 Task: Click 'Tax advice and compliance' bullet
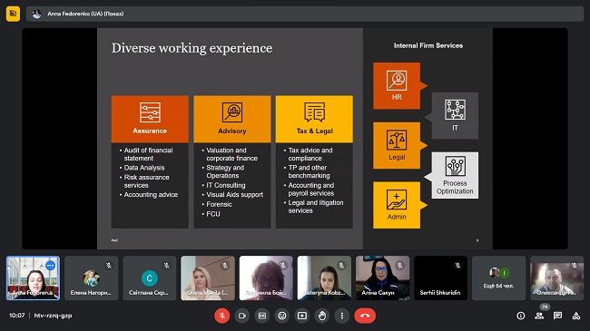point(310,154)
